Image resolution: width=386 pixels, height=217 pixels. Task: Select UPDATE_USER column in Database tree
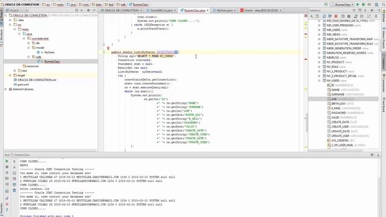(x=340, y=136)
